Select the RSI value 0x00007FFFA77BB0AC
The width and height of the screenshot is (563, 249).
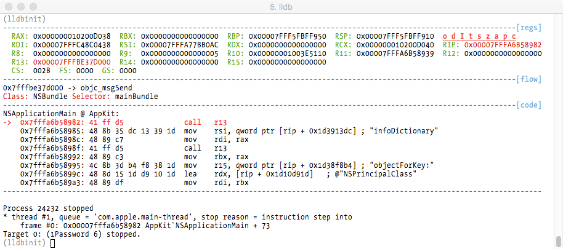click(x=179, y=45)
